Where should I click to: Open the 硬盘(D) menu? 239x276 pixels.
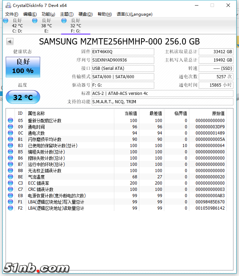(85, 14)
